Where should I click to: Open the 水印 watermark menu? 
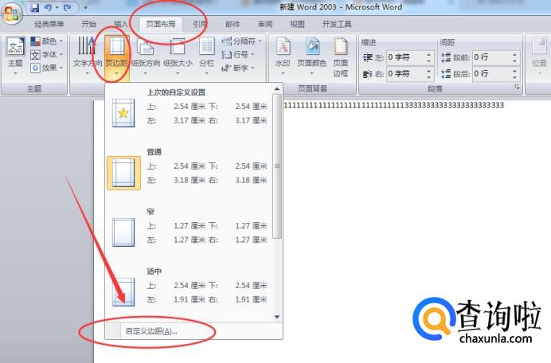[x=283, y=56]
